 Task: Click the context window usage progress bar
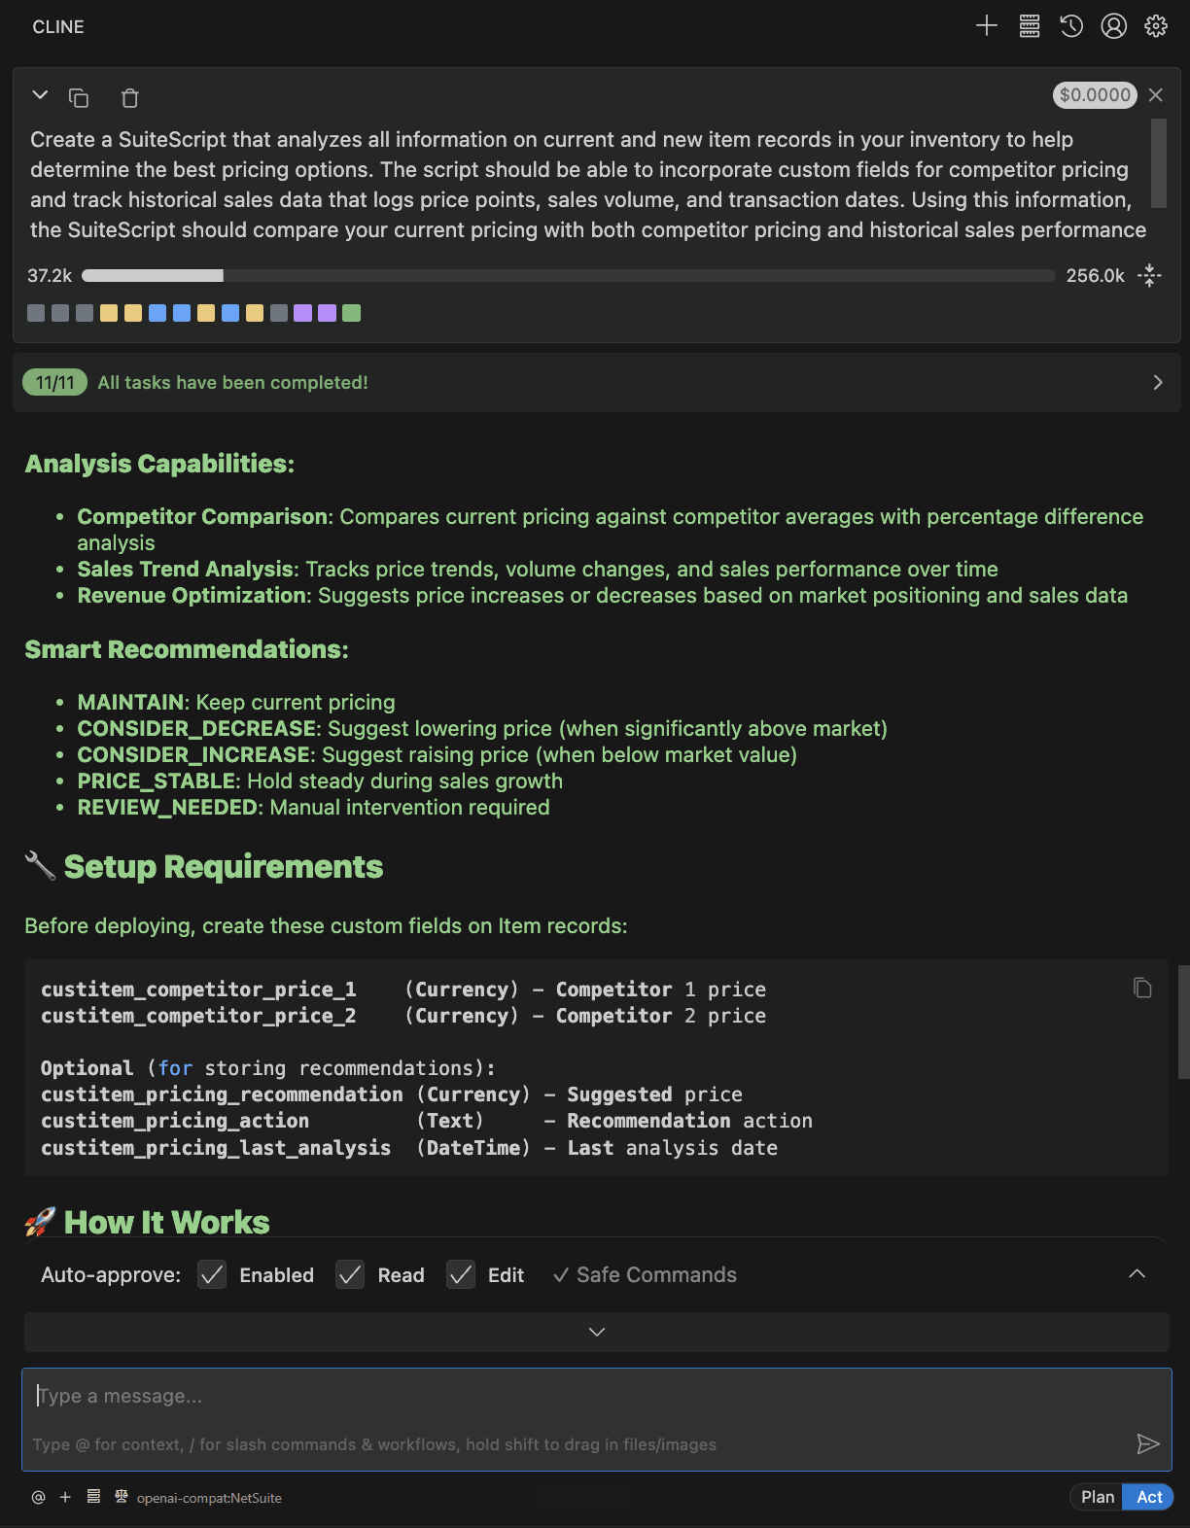tap(568, 276)
